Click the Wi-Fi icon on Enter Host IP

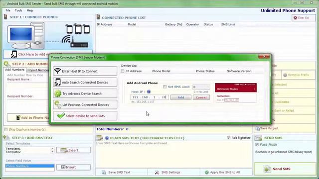point(58,71)
